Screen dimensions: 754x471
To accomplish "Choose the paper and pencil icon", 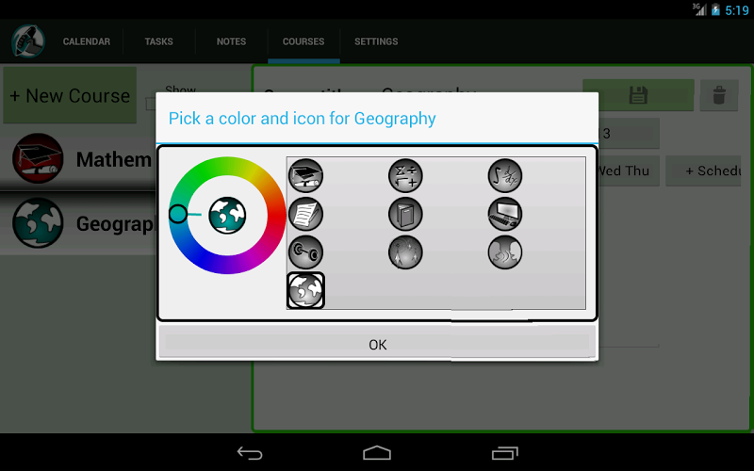I will click(x=305, y=214).
